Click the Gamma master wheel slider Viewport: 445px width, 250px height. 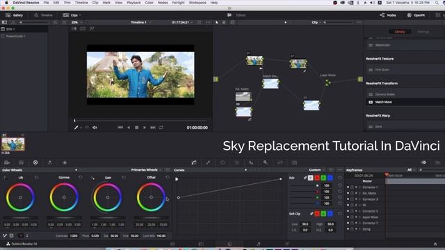point(64,217)
